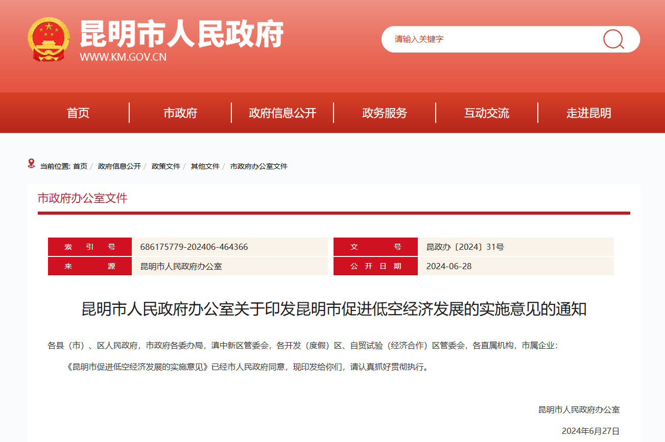Open the 市政府 navigation item
Viewport: 665px width, 442px height.
pyautogui.click(x=180, y=113)
